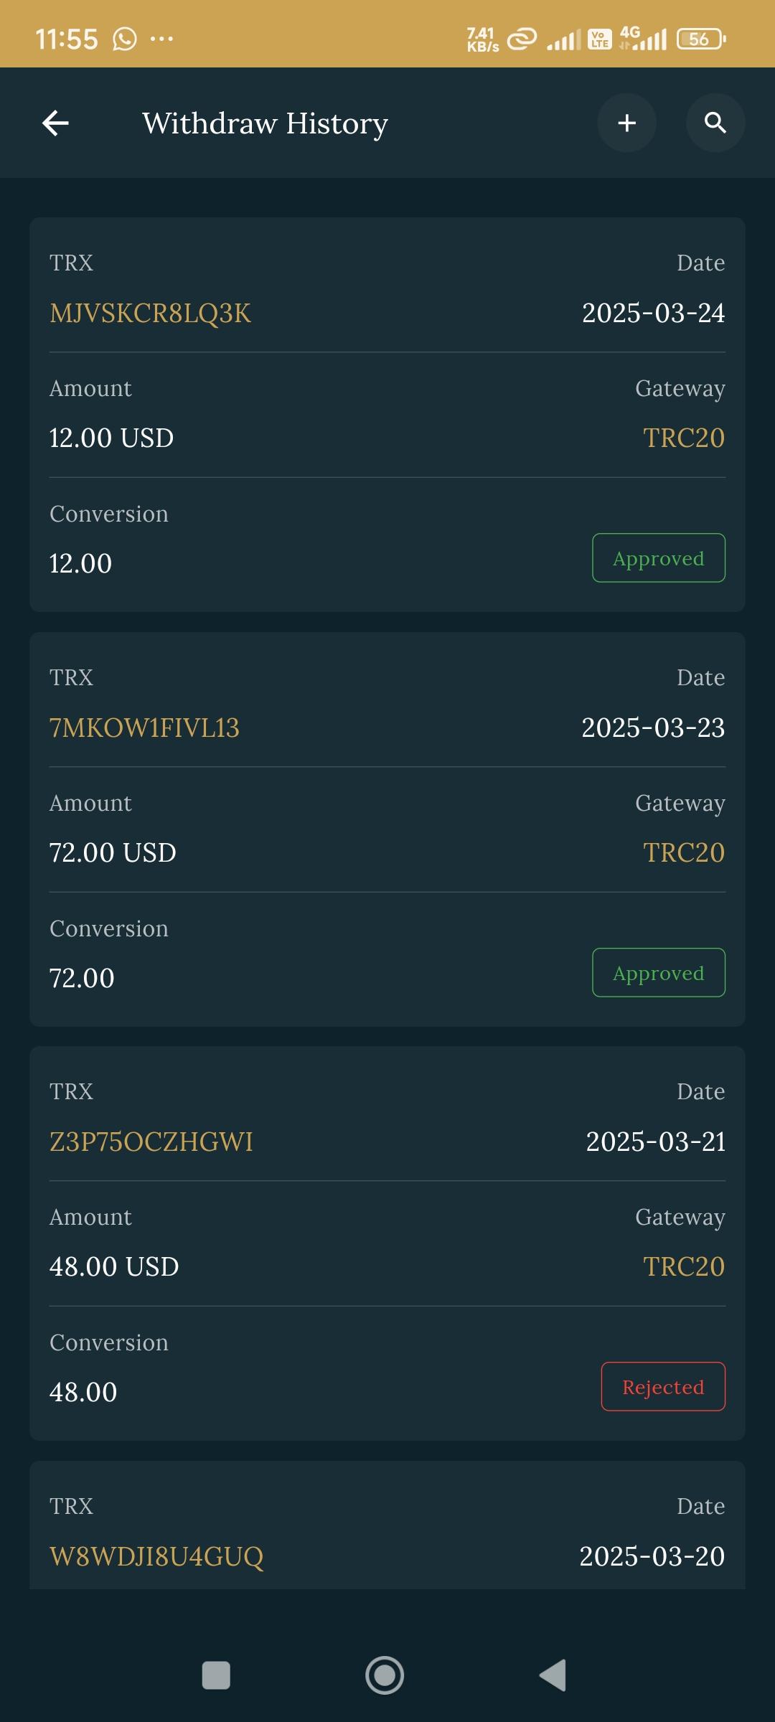Tap the 4G signal strength indicator
This screenshot has width=775, height=1722.
click(x=644, y=39)
